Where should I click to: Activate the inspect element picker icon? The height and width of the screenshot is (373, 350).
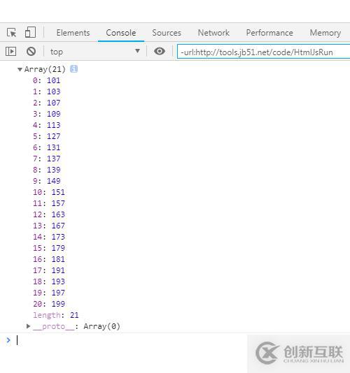pos(11,32)
